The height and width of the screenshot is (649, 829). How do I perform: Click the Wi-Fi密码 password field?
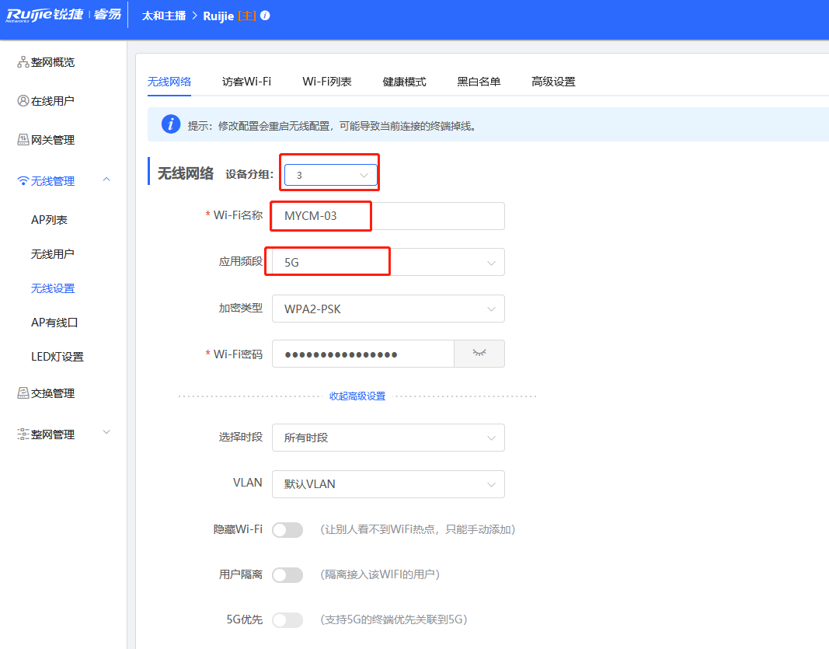363,354
